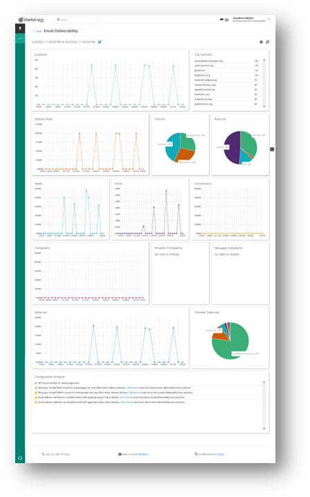Click the version history icon in footer
The image size is (310, 497).
pyautogui.click(x=195, y=454)
